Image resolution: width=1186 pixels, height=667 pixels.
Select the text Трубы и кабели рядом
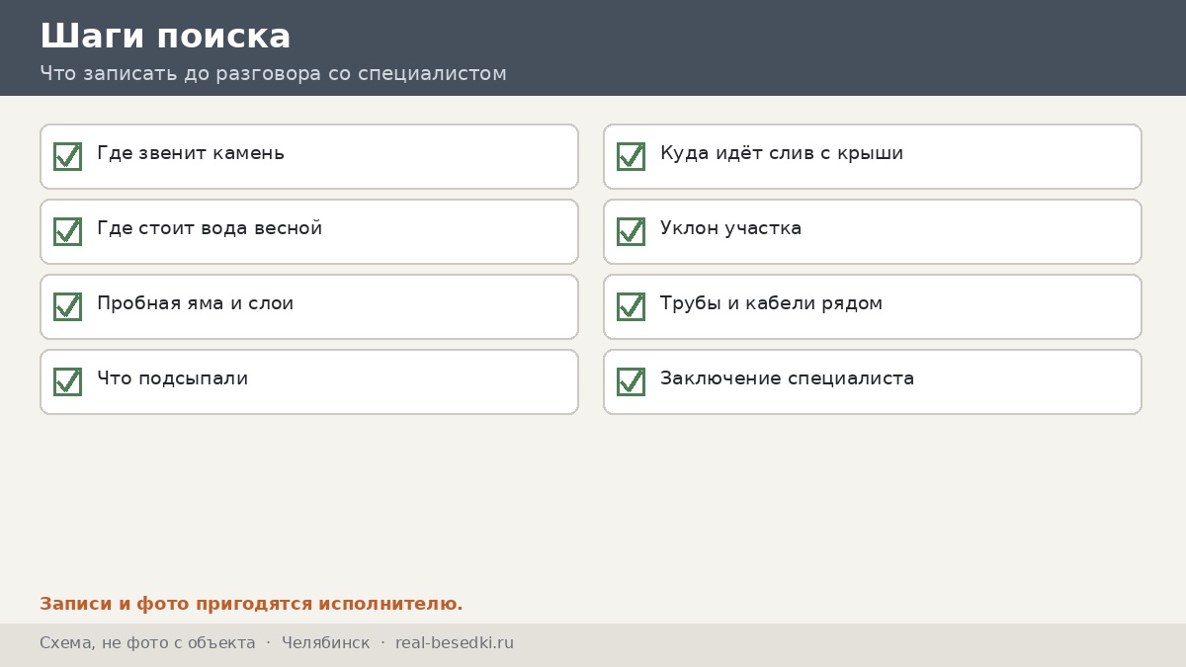(x=772, y=303)
